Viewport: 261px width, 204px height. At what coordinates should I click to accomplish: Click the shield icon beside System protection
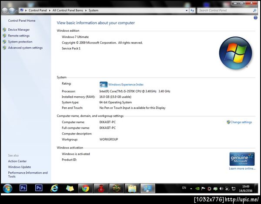click(4, 42)
